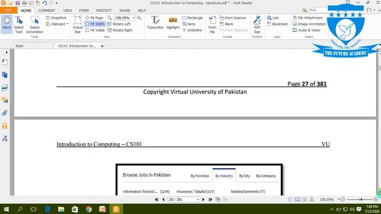Viewport: 381px width, 214px height.
Task: Switch to the FORM ribbon tab
Action: (84, 11)
